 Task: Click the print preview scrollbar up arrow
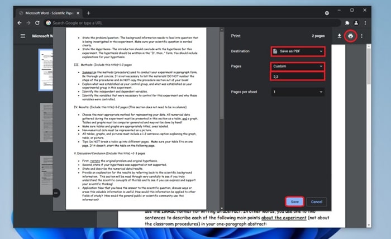(x=222, y=30)
